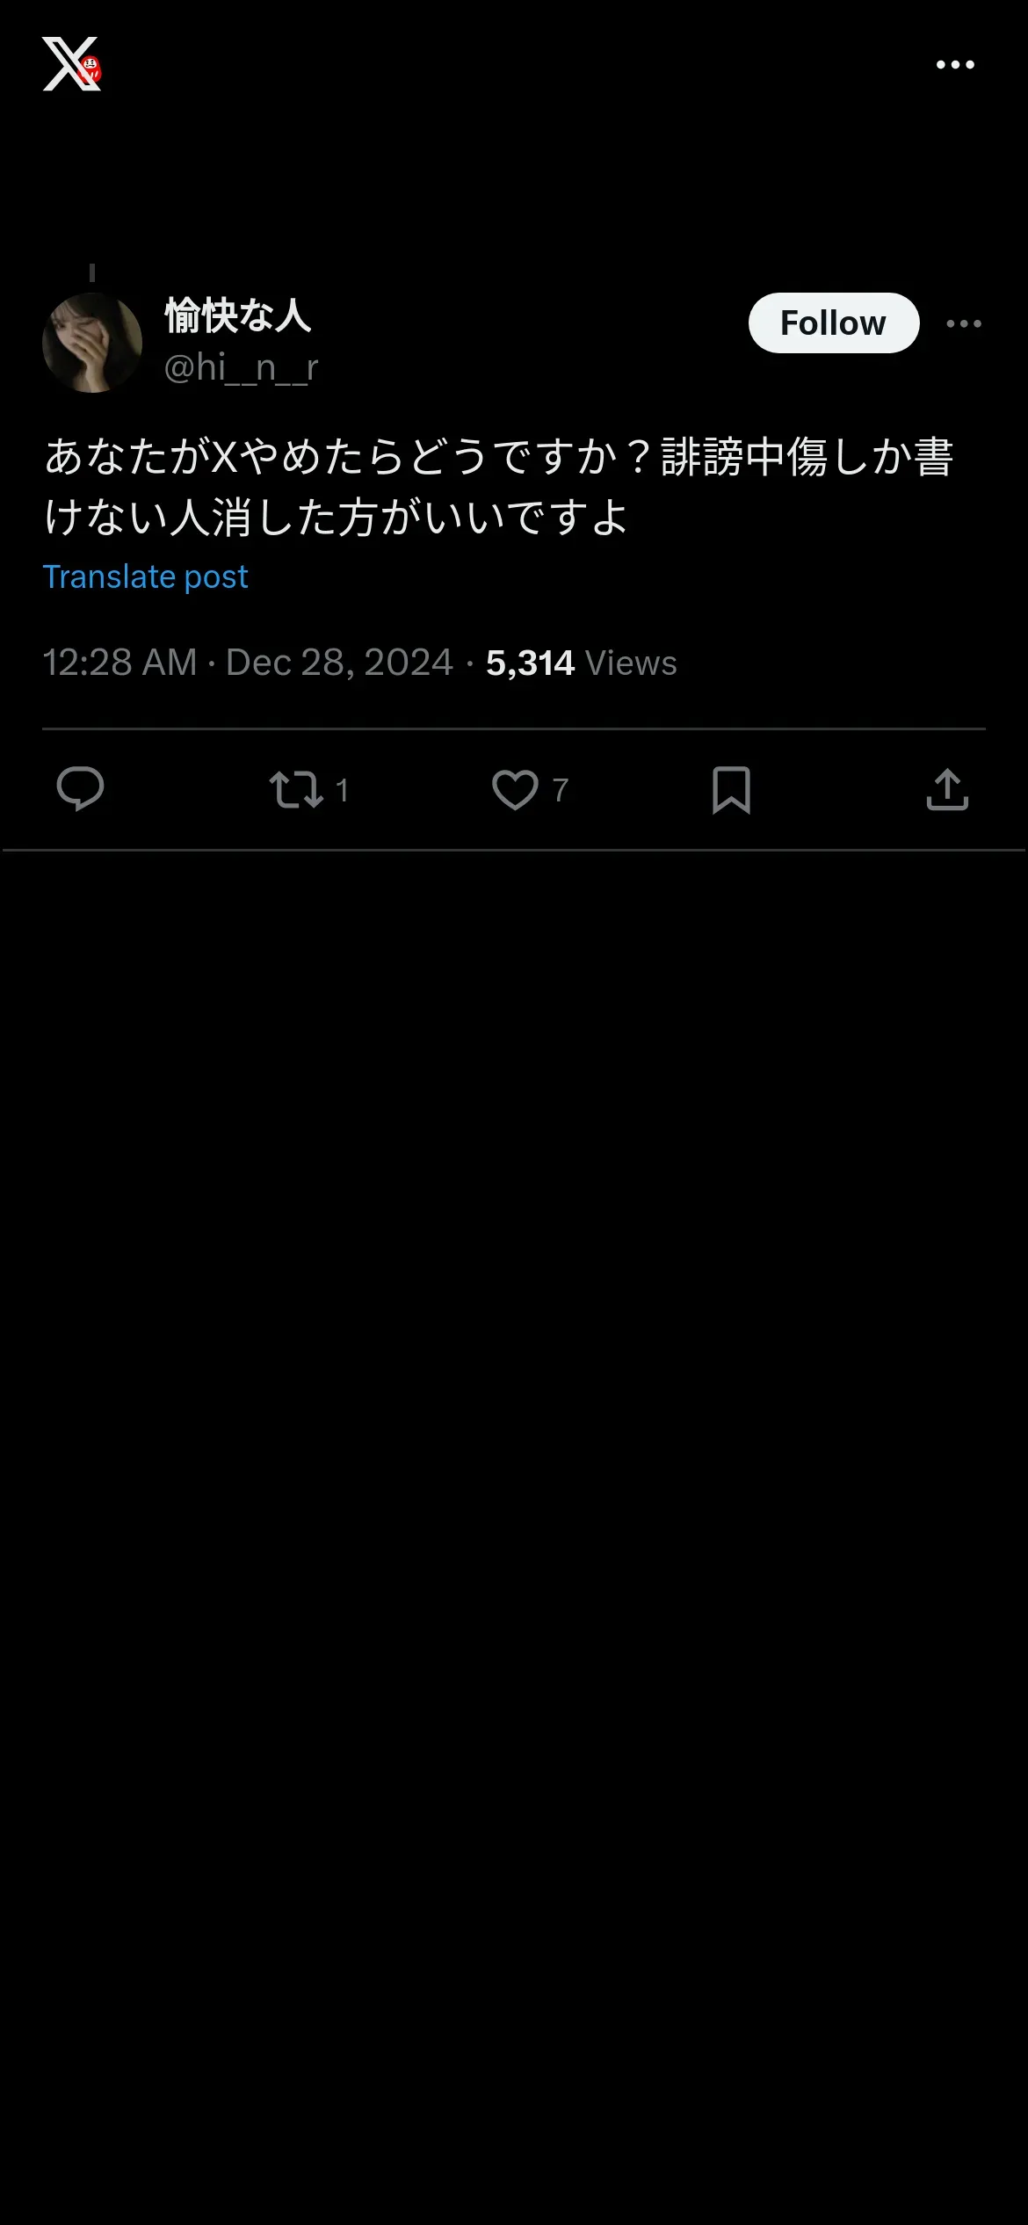Viewport: 1028px width, 2225px height.
Task: Tap the Dec 28, 2024 date
Action: (339, 663)
